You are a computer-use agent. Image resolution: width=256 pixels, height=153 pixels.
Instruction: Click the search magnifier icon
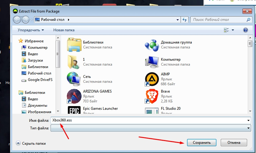(248, 20)
